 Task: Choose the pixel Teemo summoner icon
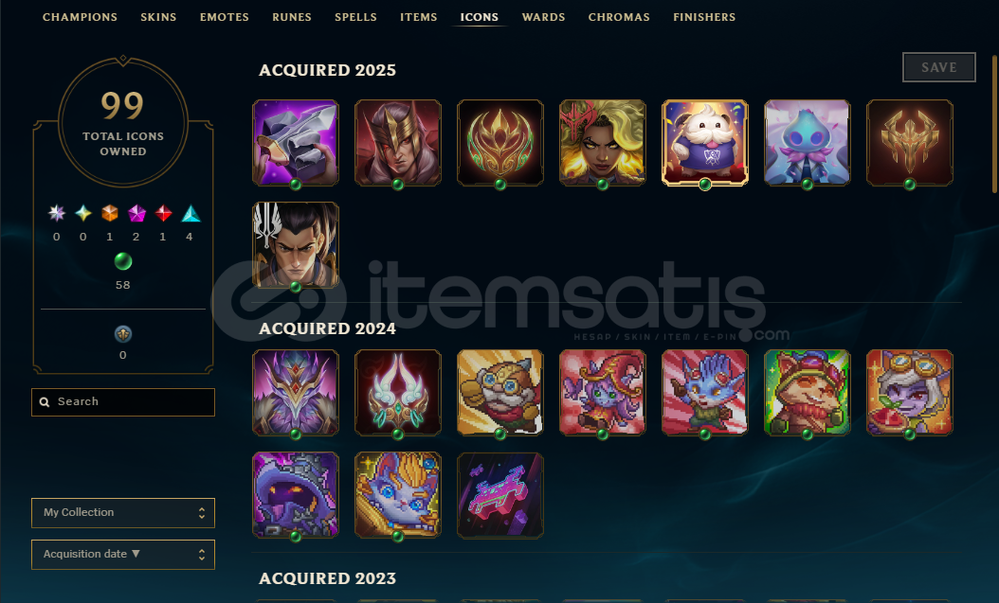point(807,393)
